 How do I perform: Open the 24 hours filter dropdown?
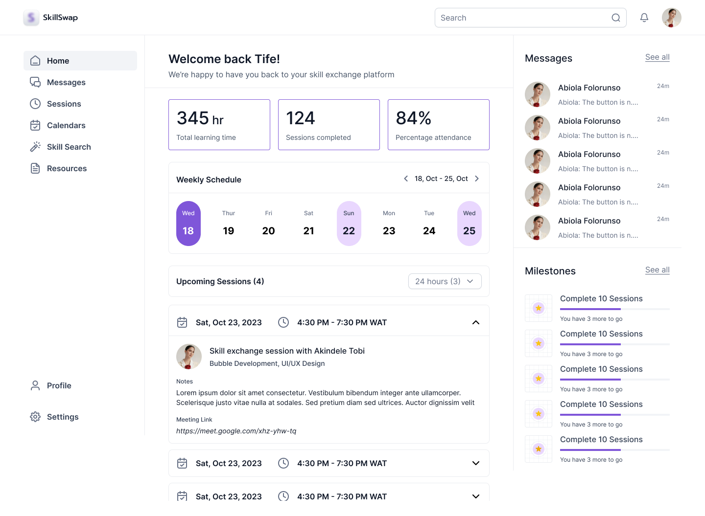click(445, 281)
